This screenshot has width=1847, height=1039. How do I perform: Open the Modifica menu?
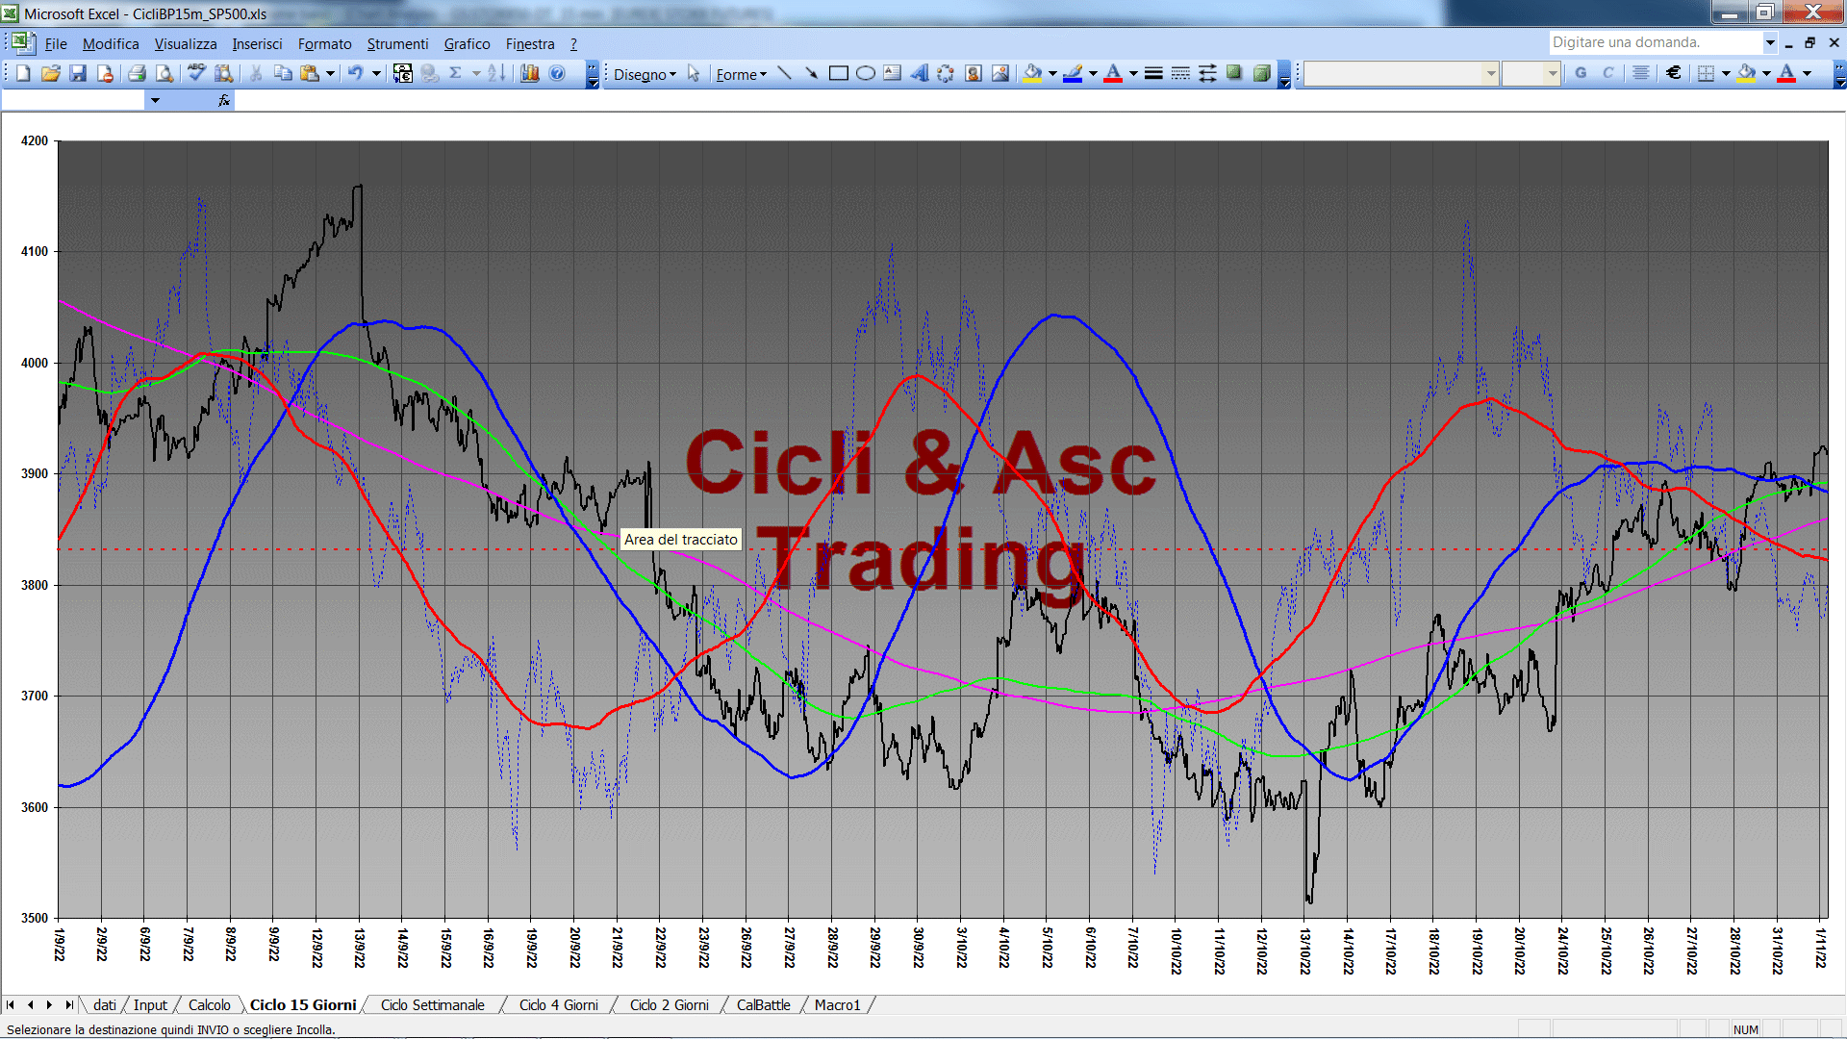click(x=111, y=44)
